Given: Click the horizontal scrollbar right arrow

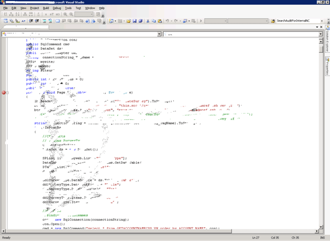Looking at the screenshot, I should tap(317, 231).
